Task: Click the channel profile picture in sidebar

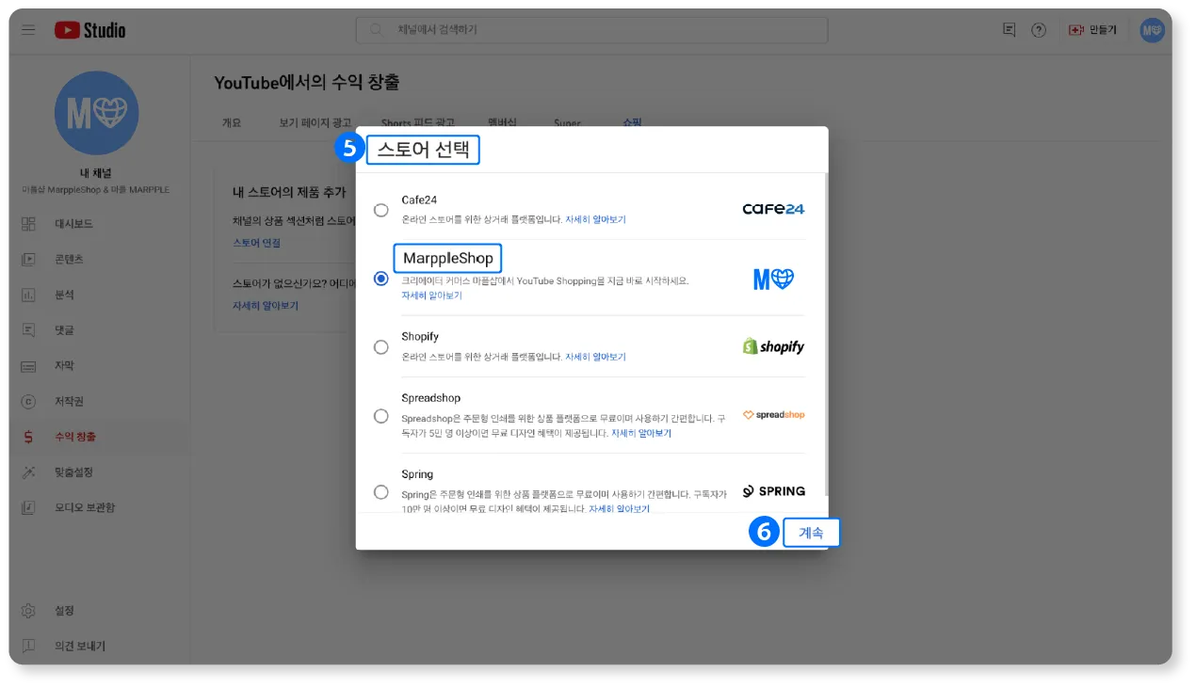Action: (97, 113)
